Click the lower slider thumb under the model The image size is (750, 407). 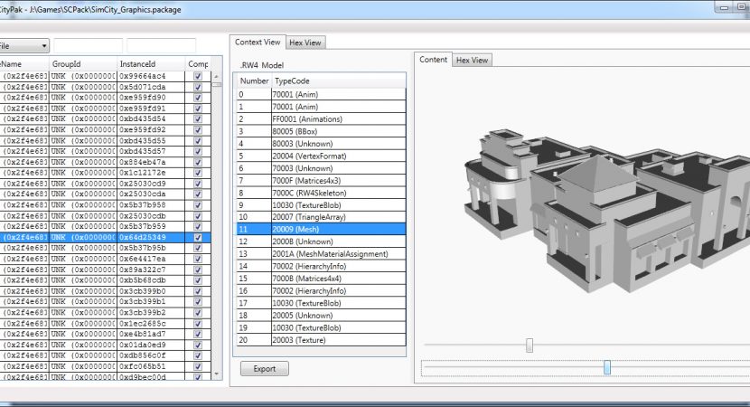[x=607, y=366]
